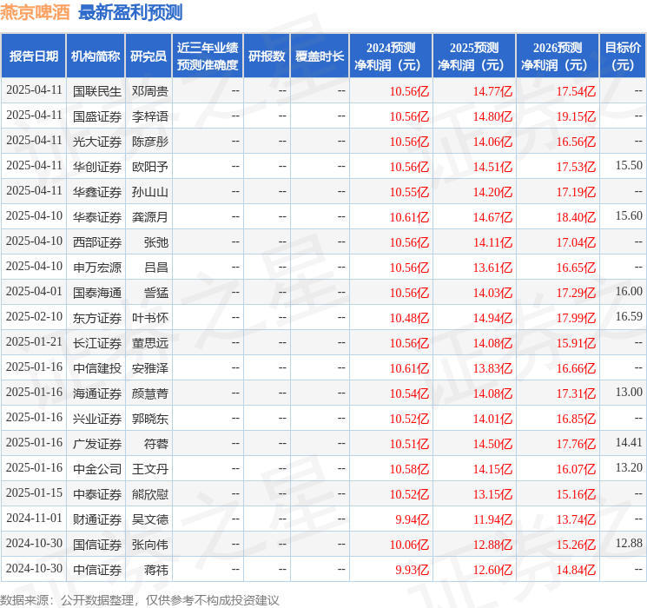This screenshot has height=608, width=647.
Task: Click the 最新盈利预测 heading text
Action: tap(130, 12)
